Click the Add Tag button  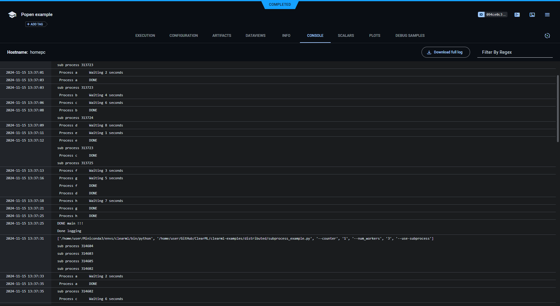[35, 24]
